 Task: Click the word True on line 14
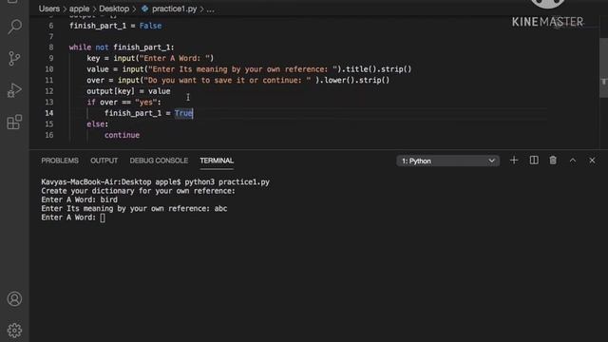(x=183, y=113)
